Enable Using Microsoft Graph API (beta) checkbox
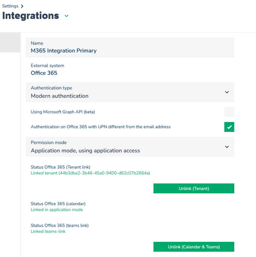 [x=229, y=112]
